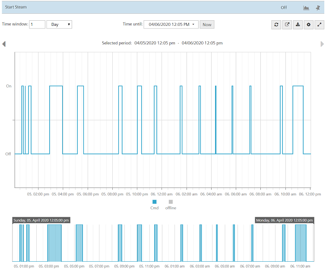Open chart settings gear icon
Screen dimensions: 326x269
click(308, 25)
